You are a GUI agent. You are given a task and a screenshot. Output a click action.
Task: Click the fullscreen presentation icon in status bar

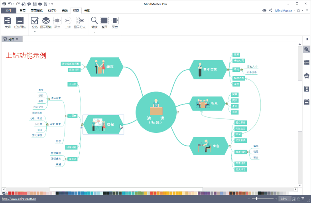(x=303, y=199)
